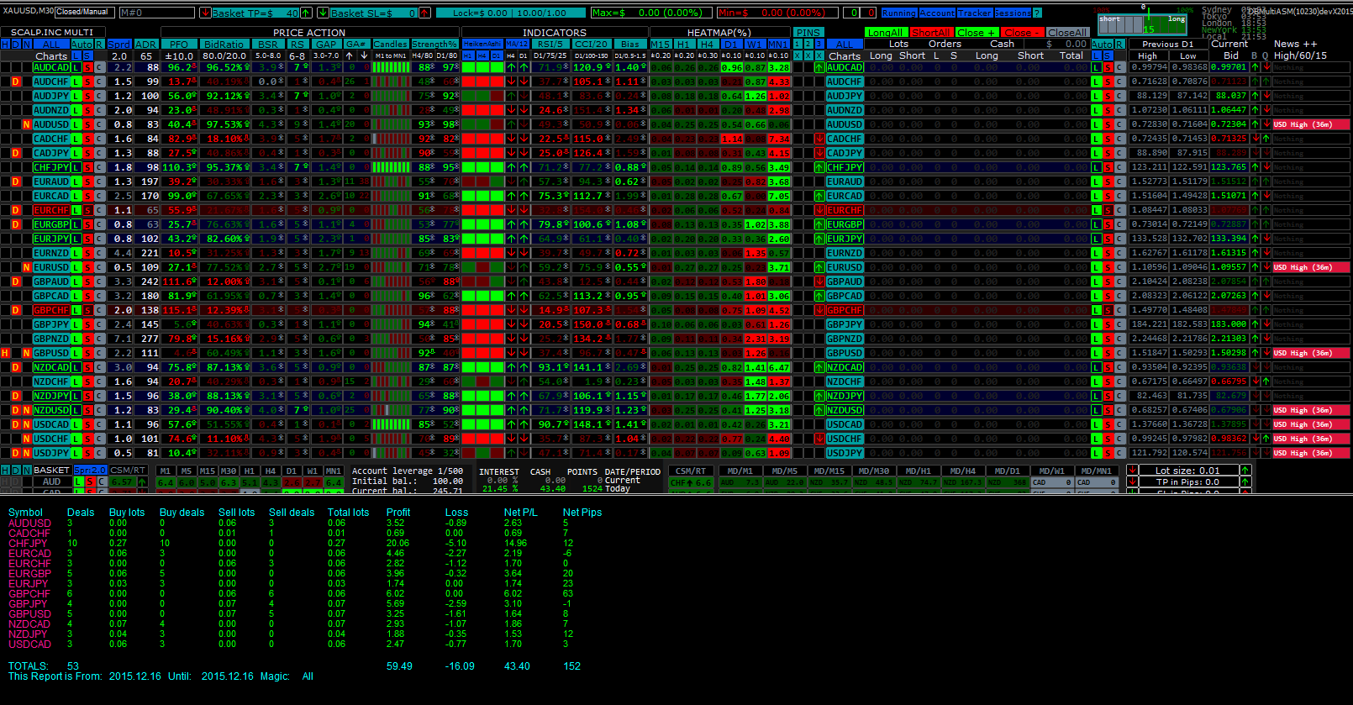
Task: Click the short/long sentiment gauge
Action: 1143,24
